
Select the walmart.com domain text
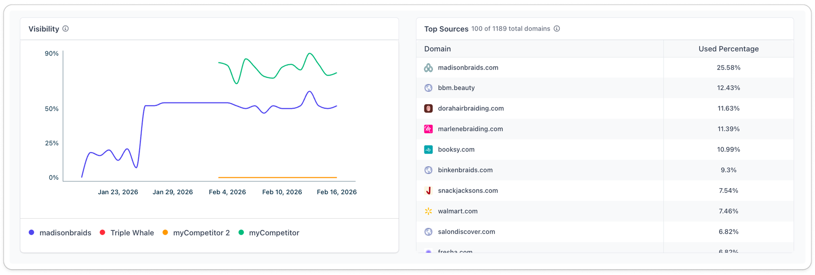click(x=458, y=211)
